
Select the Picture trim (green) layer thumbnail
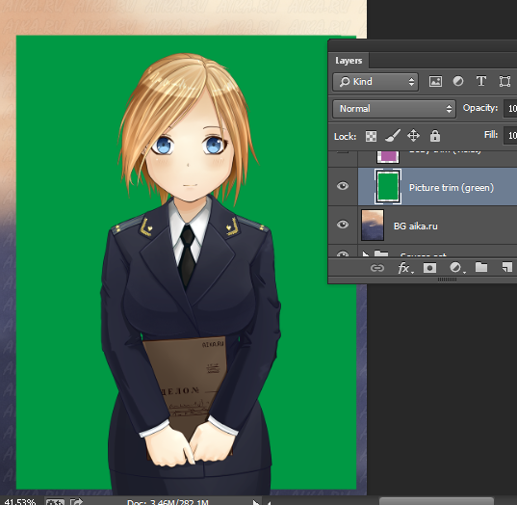(x=388, y=187)
